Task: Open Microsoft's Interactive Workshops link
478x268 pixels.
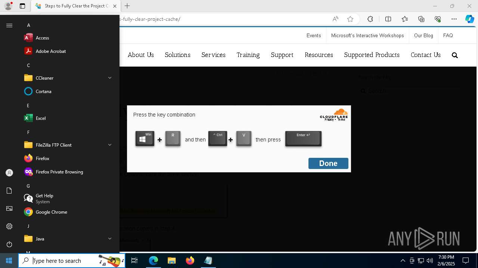Action: point(367,35)
